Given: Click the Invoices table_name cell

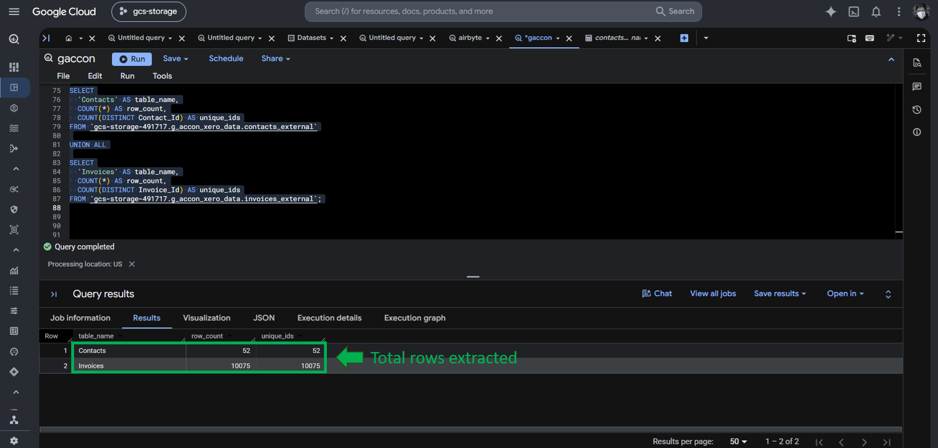Looking at the screenshot, I should pyautogui.click(x=129, y=366).
